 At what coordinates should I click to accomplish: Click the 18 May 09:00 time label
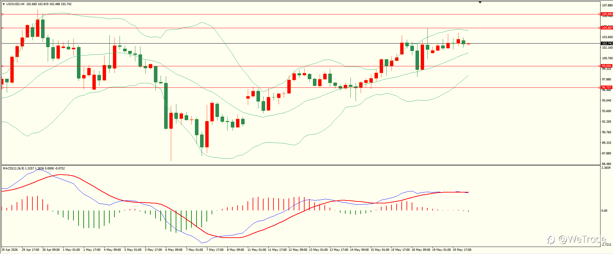tap(421, 250)
